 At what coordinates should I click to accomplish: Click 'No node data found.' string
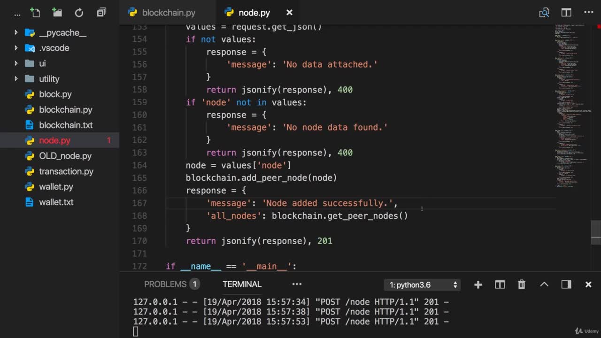tap(335, 127)
